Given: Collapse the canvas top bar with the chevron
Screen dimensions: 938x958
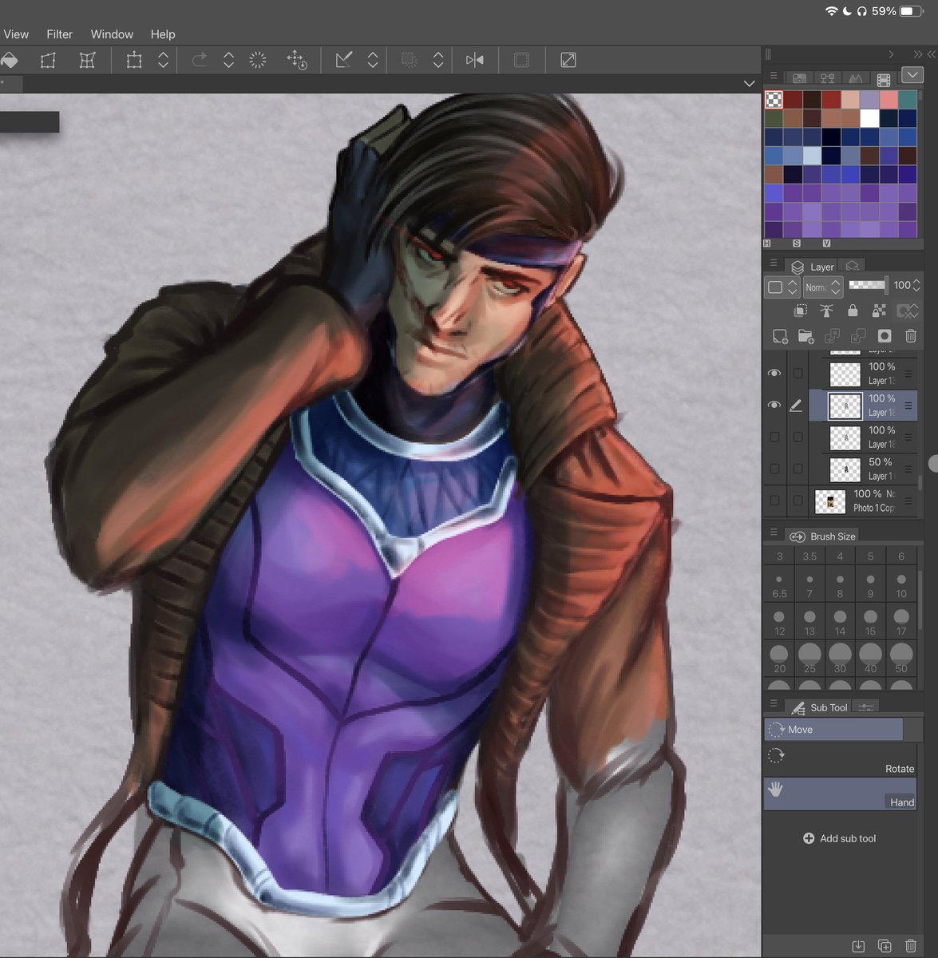Looking at the screenshot, I should pyautogui.click(x=749, y=83).
